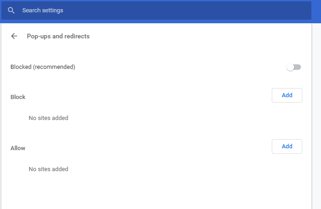This screenshot has width=321, height=209.
Task: Click No sites added under Block
Action: pos(48,118)
